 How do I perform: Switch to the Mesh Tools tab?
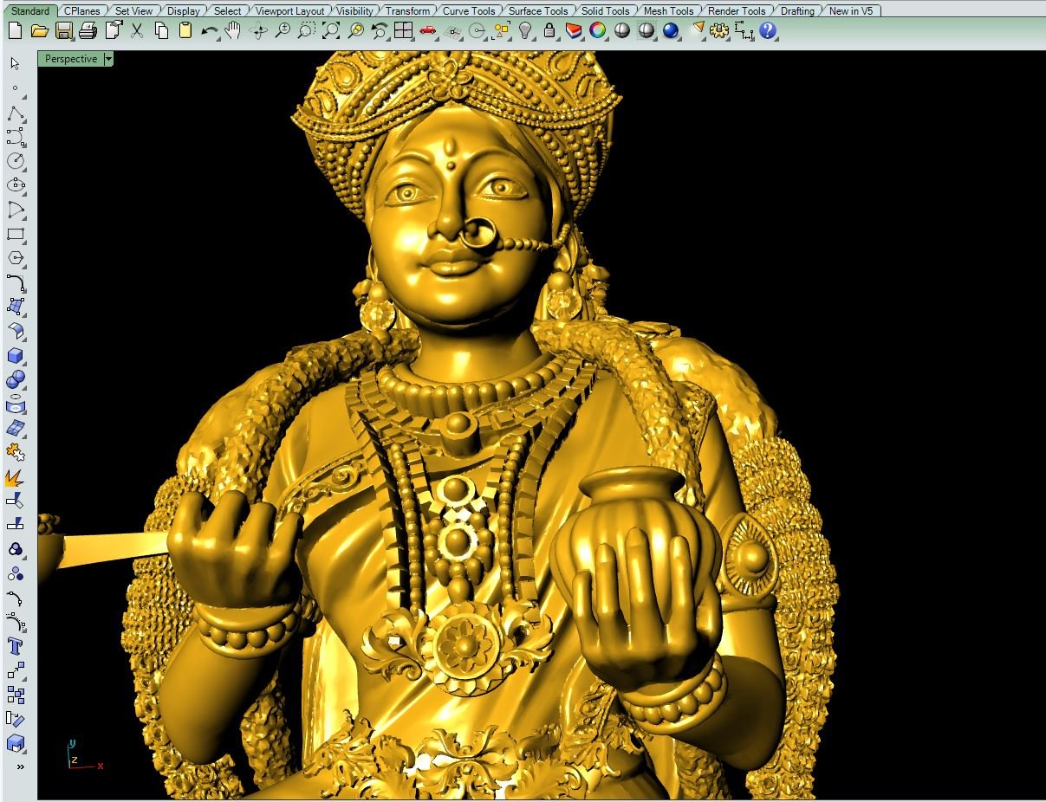(x=668, y=11)
